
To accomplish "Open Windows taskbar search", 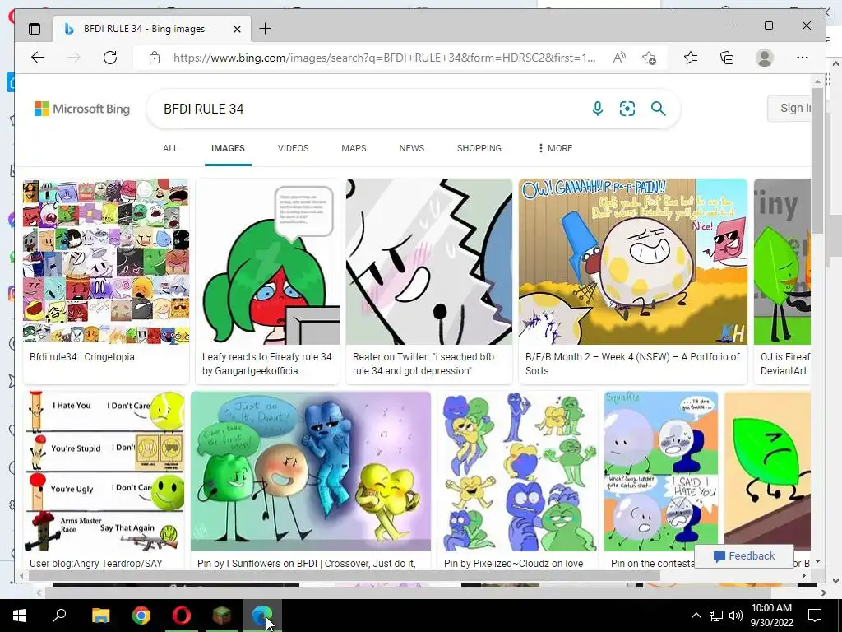I will pyautogui.click(x=59, y=616).
